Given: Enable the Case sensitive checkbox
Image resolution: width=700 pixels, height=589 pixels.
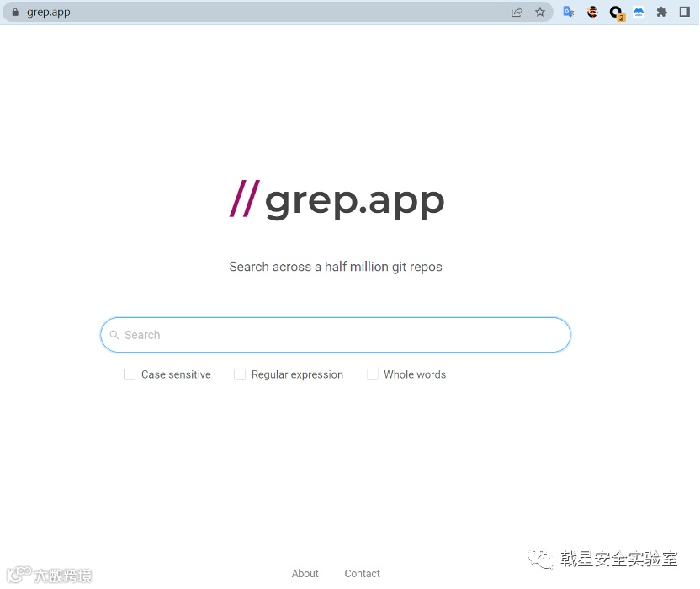Looking at the screenshot, I should (130, 374).
